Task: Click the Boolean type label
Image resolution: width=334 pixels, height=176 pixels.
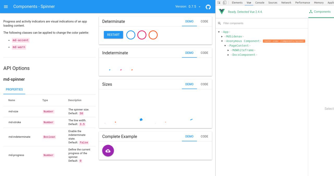Action: (x=49, y=137)
